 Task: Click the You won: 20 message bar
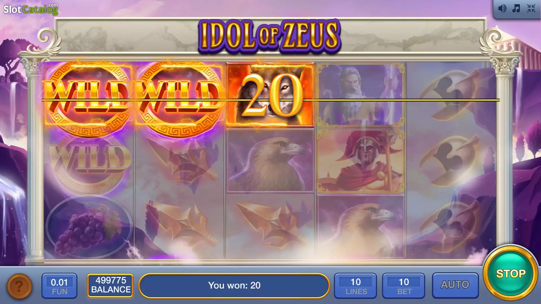[x=234, y=285]
